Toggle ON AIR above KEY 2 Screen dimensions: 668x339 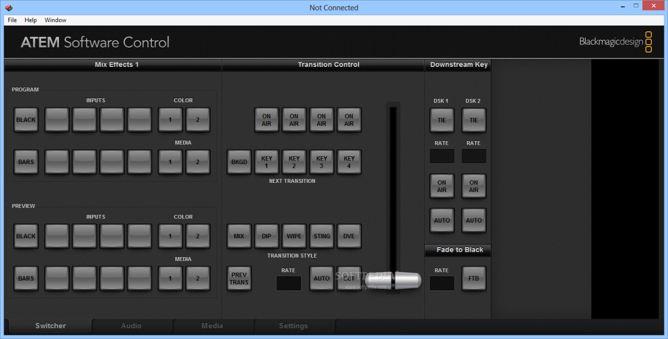(x=294, y=120)
